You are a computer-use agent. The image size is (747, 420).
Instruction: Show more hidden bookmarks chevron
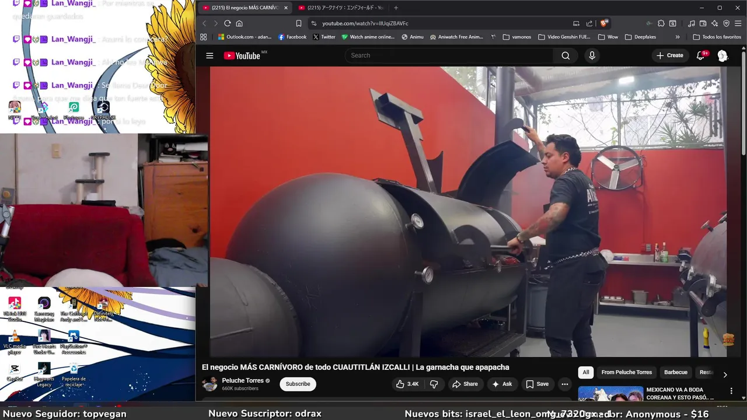pos(678,37)
